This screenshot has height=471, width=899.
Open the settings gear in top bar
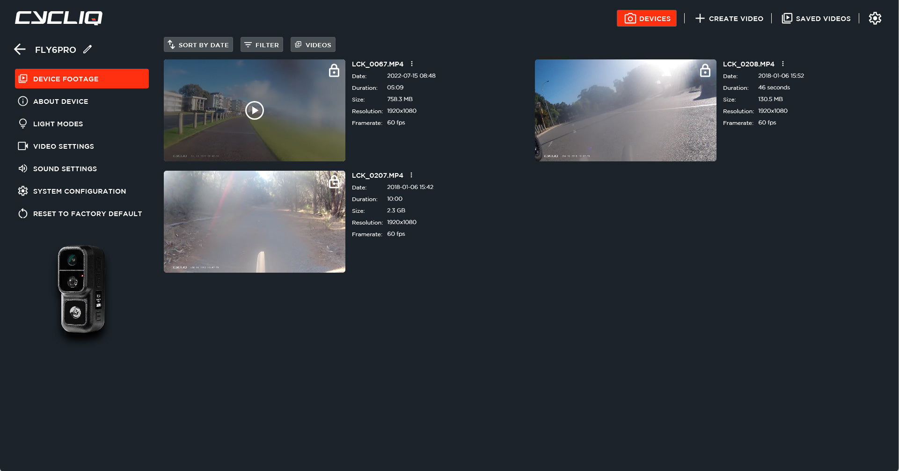[875, 19]
